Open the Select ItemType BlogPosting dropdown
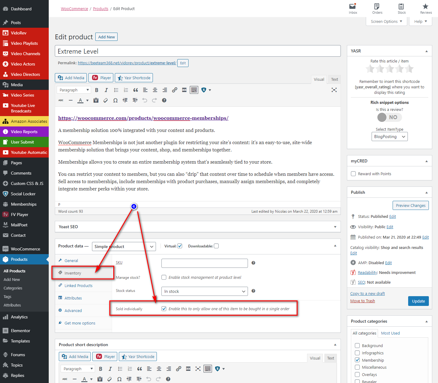 pyautogui.click(x=389, y=137)
